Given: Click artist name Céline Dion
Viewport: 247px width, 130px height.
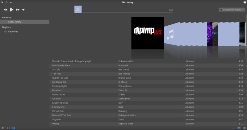Looking at the screenshot, I should tap(124, 99).
